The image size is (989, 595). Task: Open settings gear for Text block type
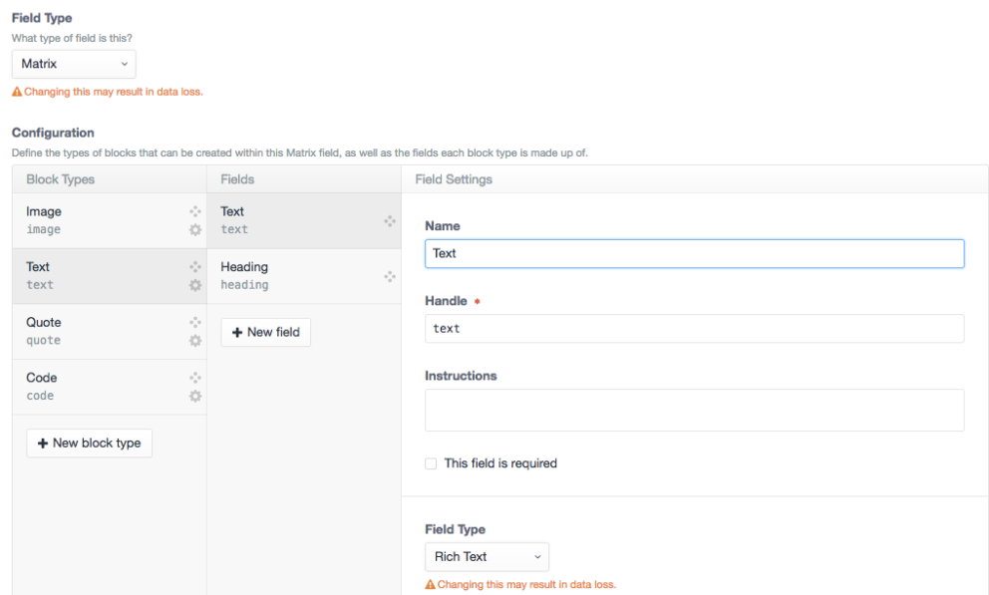[195, 285]
